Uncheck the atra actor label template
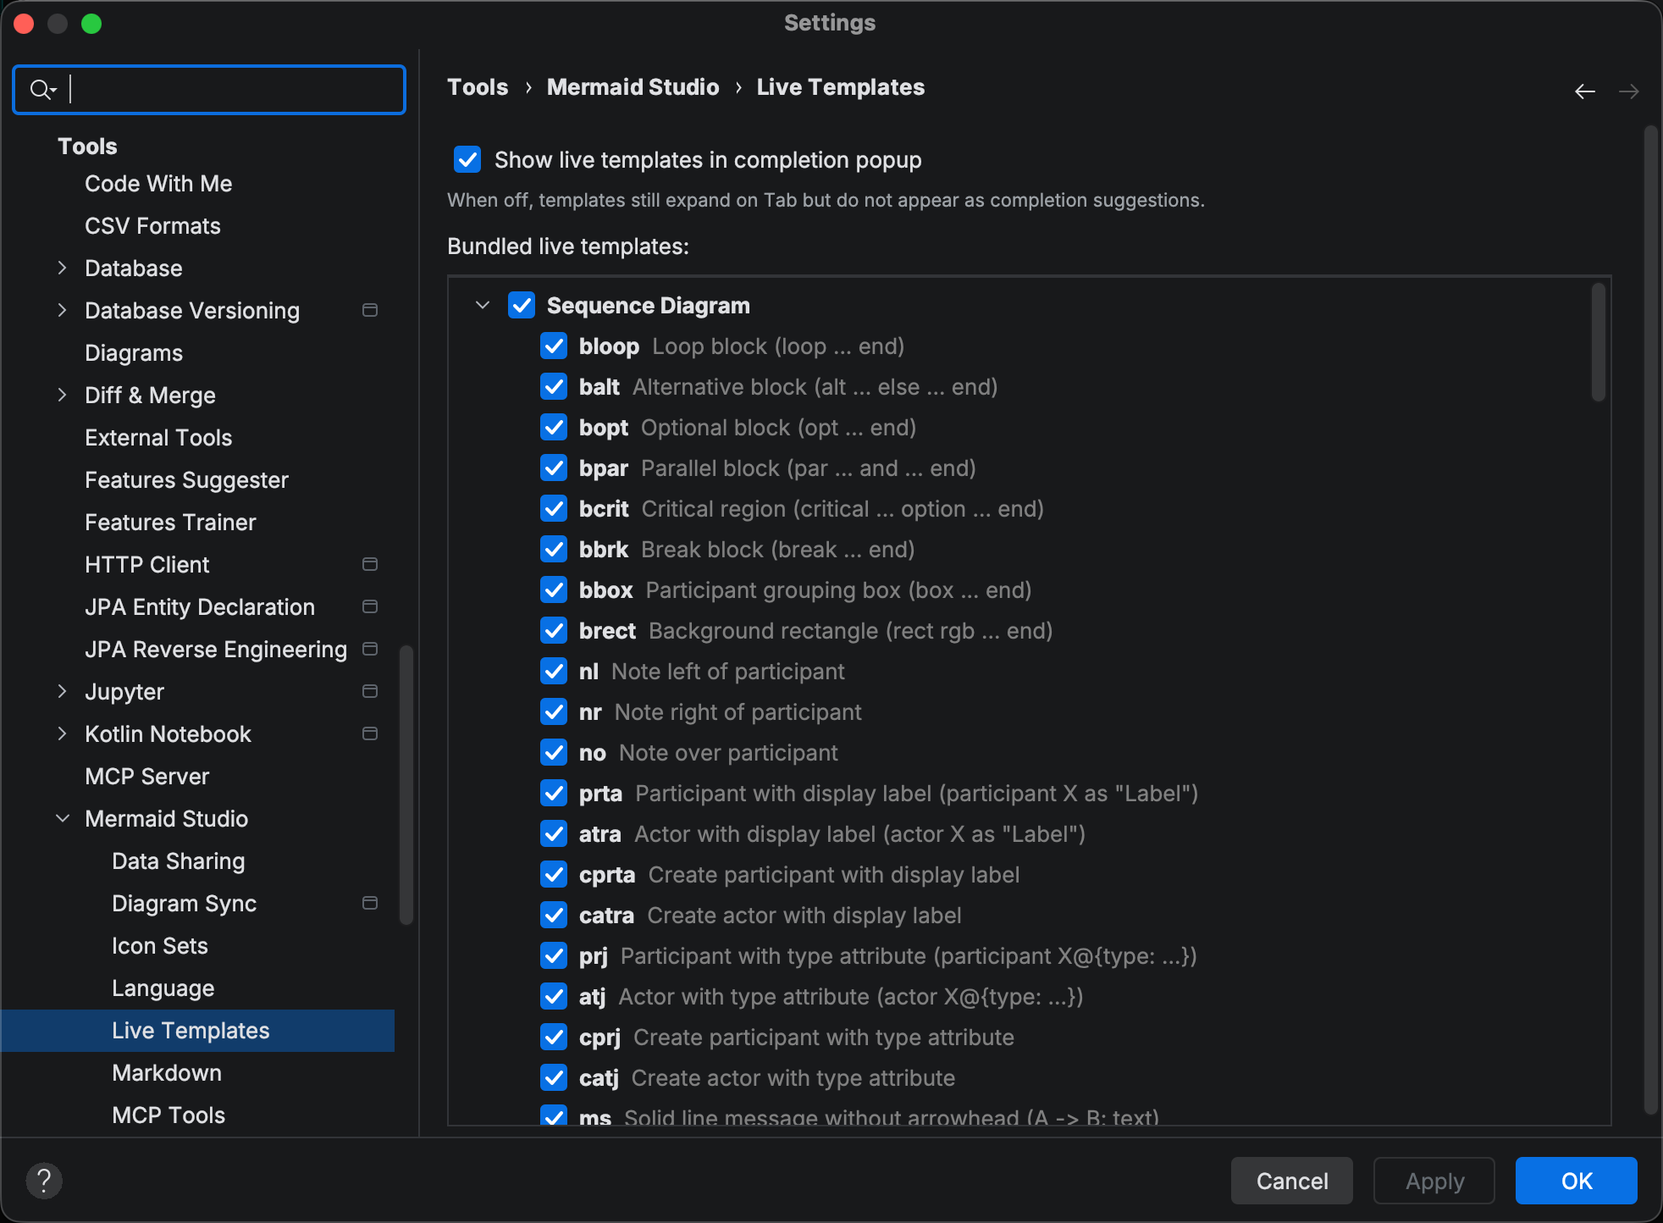 (x=554, y=833)
